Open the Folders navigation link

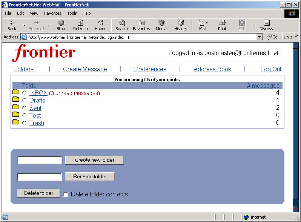[x=23, y=69]
